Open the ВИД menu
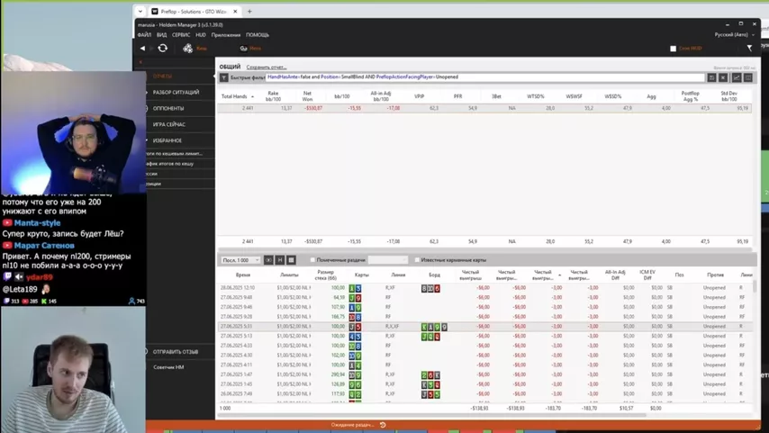Viewport: 769px width, 433px height. (x=162, y=35)
